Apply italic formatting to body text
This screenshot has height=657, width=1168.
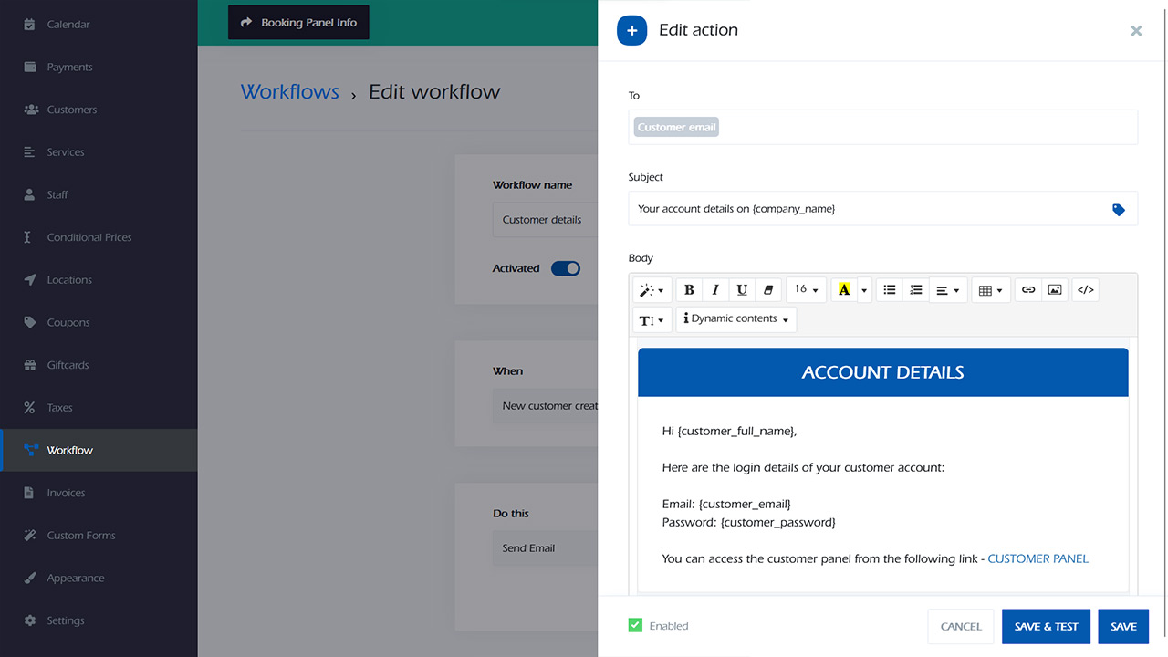715,290
